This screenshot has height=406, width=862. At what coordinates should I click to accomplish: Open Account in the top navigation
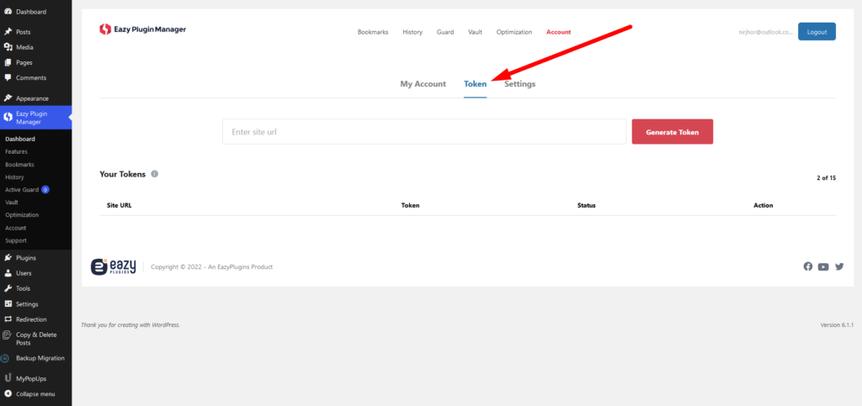click(x=559, y=32)
